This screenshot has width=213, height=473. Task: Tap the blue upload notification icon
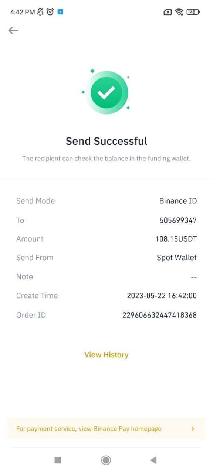60,12
